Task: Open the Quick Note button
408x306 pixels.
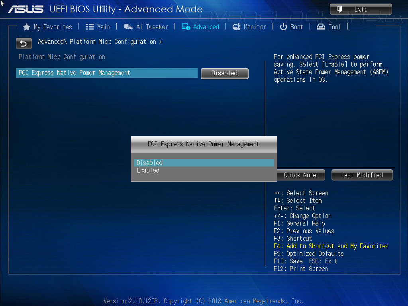Action: click(301, 175)
